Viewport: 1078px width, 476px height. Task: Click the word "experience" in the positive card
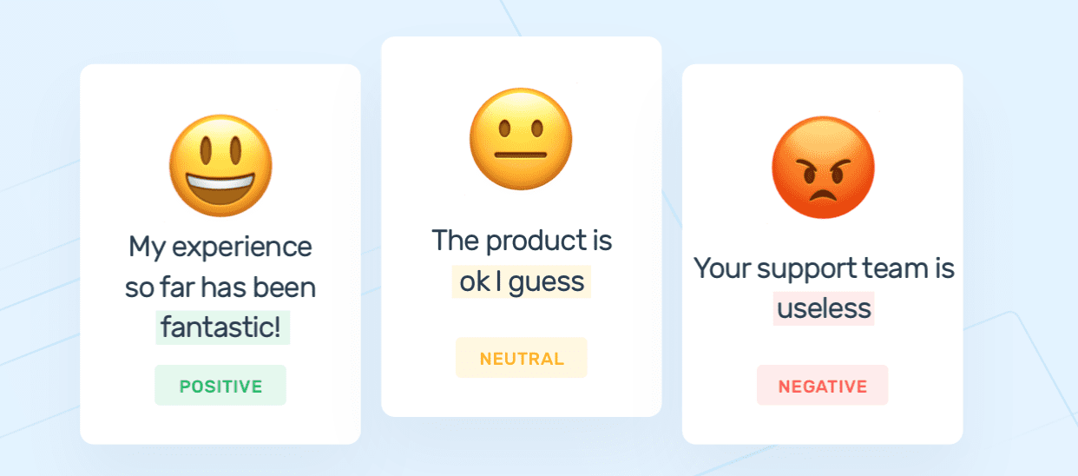(242, 247)
